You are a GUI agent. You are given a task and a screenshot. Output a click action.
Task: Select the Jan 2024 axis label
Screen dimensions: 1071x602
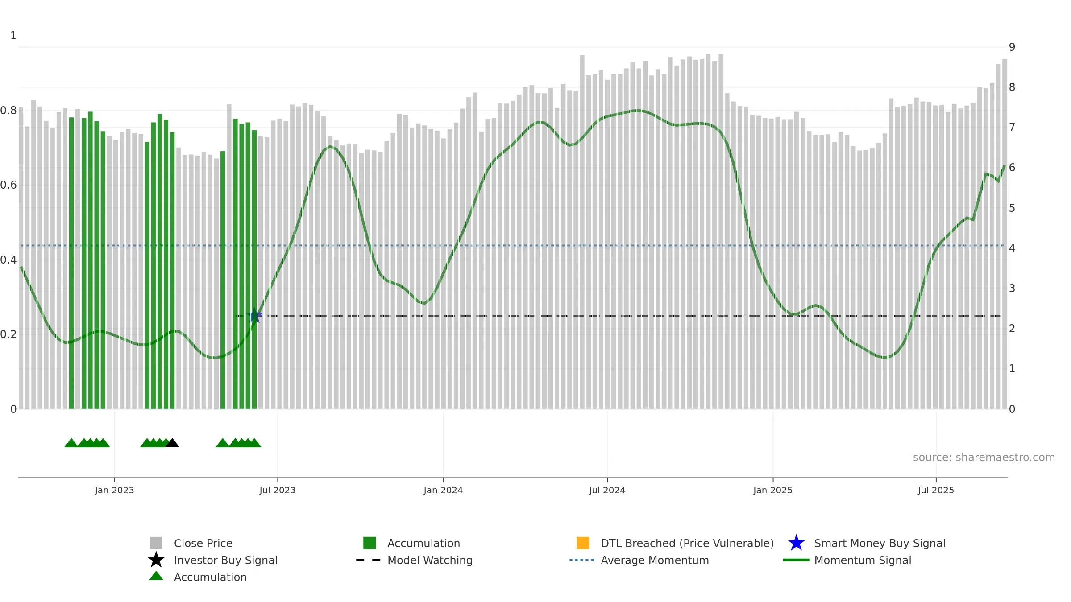[443, 491]
